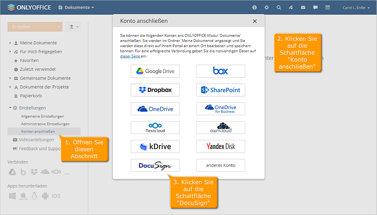Image resolution: width=377 pixels, height=215 pixels.
Task: Download the Android app
Action: click(x=45, y=196)
